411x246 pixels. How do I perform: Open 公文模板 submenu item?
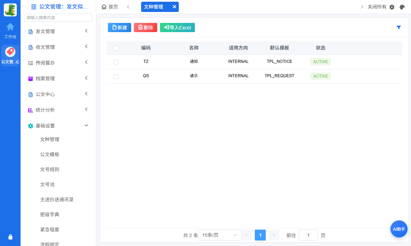coord(50,154)
